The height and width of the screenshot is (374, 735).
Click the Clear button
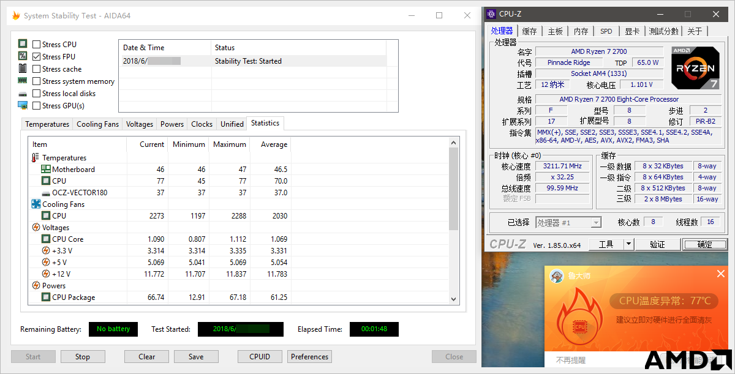pos(147,356)
